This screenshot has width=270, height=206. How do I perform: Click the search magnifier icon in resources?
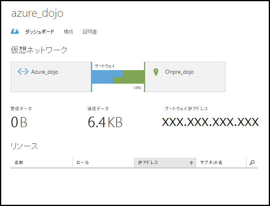[252, 163]
